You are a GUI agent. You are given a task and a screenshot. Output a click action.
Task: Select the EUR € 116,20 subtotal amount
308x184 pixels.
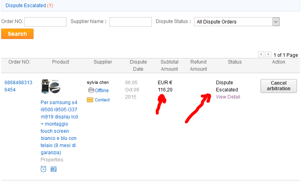point(165,86)
